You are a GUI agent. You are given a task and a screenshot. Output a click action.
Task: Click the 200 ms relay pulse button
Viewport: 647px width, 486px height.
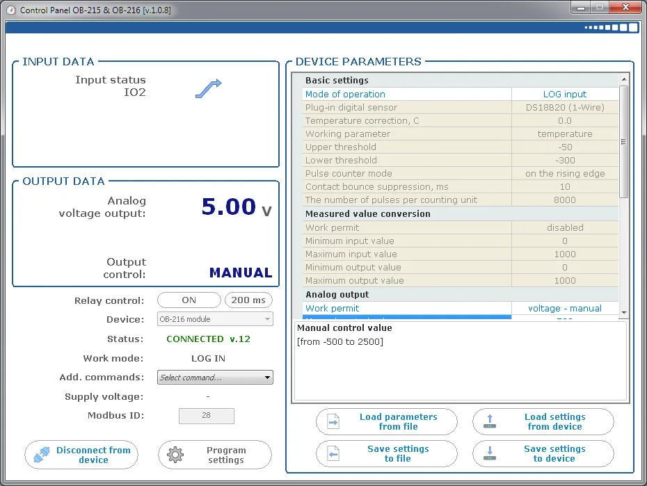point(248,300)
